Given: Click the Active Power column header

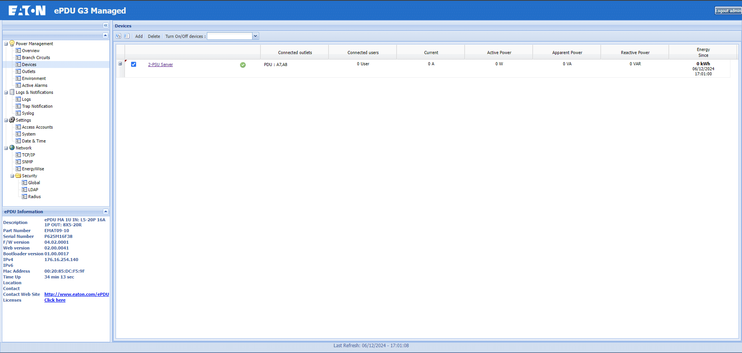Looking at the screenshot, I should [499, 53].
